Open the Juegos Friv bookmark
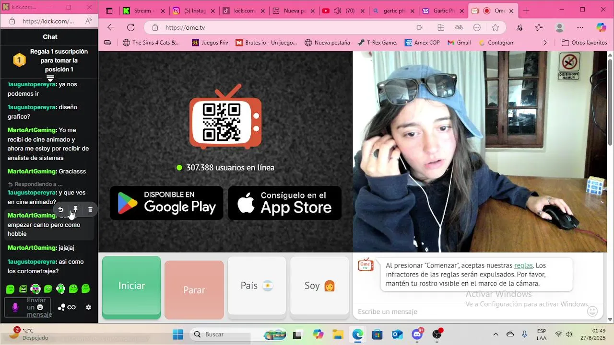The image size is (614, 345). pos(210,43)
